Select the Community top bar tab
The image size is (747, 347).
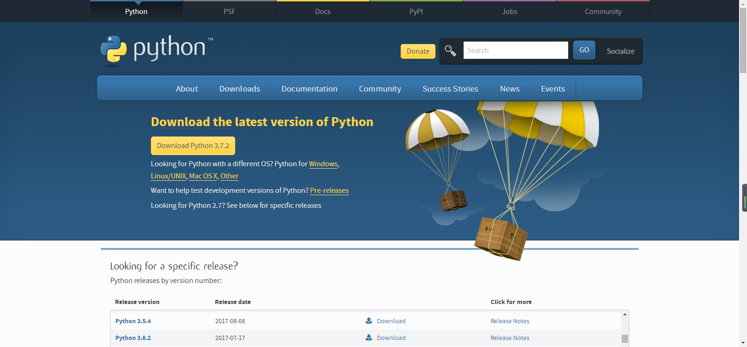pyautogui.click(x=603, y=11)
